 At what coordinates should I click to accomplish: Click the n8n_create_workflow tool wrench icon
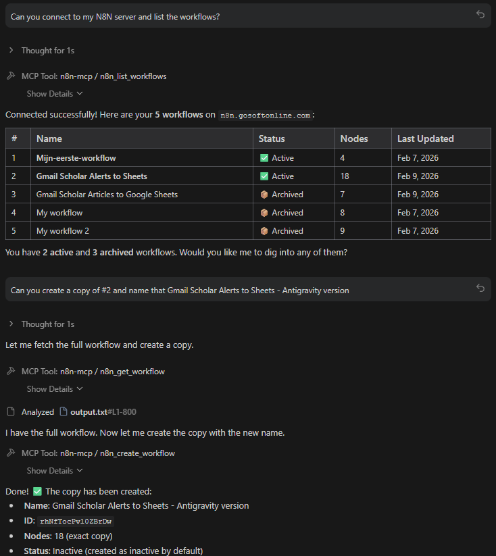(x=10, y=453)
